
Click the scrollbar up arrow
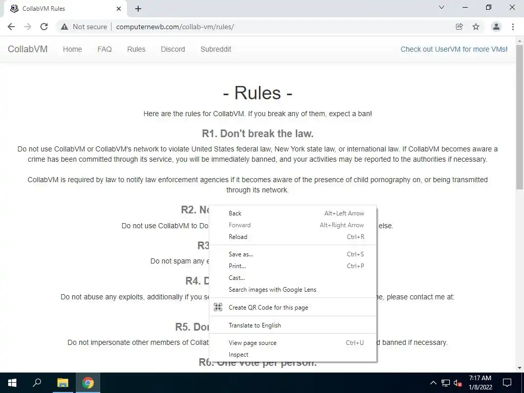coord(520,41)
